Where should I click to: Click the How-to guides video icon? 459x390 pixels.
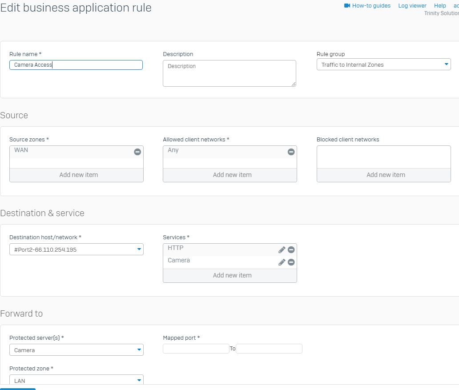347,6
